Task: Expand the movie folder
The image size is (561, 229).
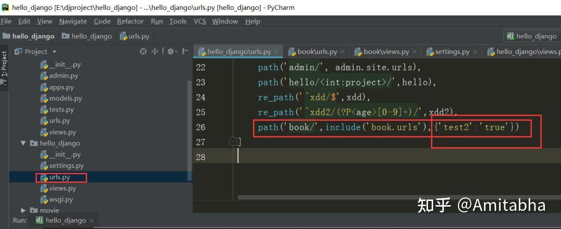Action: point(23,210)
